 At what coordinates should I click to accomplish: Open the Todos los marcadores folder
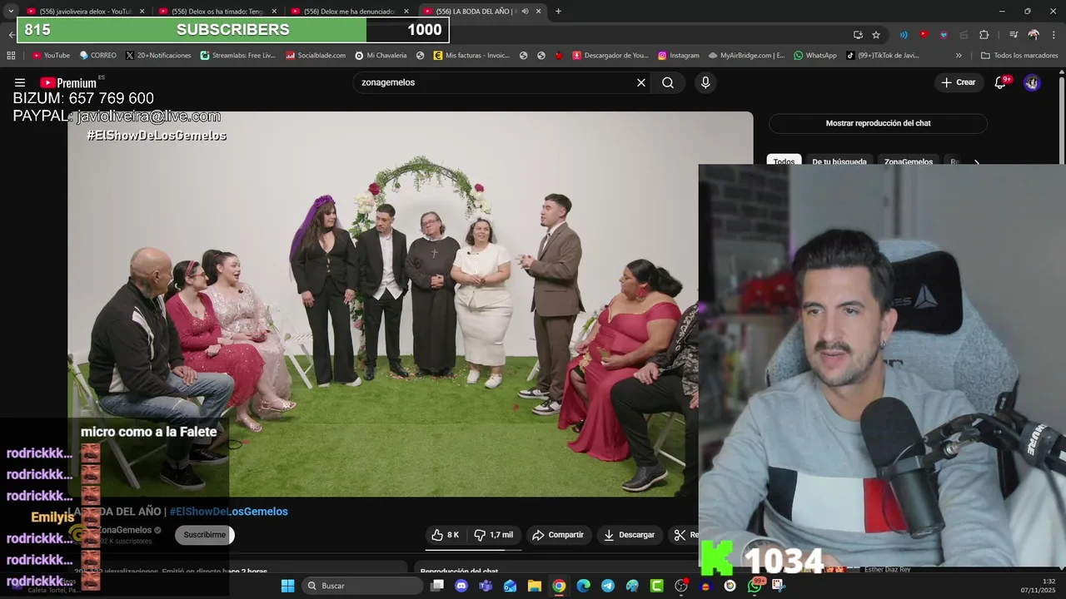[x=1019, y=56]
